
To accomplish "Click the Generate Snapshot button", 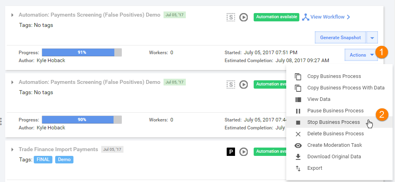I will [340, 38].
